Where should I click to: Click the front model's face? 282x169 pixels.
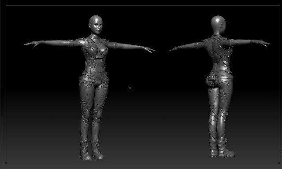pos(97,27)
